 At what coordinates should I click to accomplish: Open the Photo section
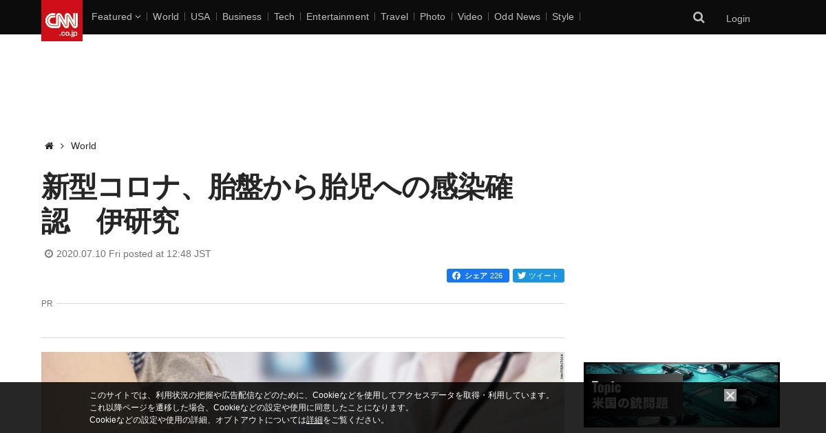(x=432, y=16)
